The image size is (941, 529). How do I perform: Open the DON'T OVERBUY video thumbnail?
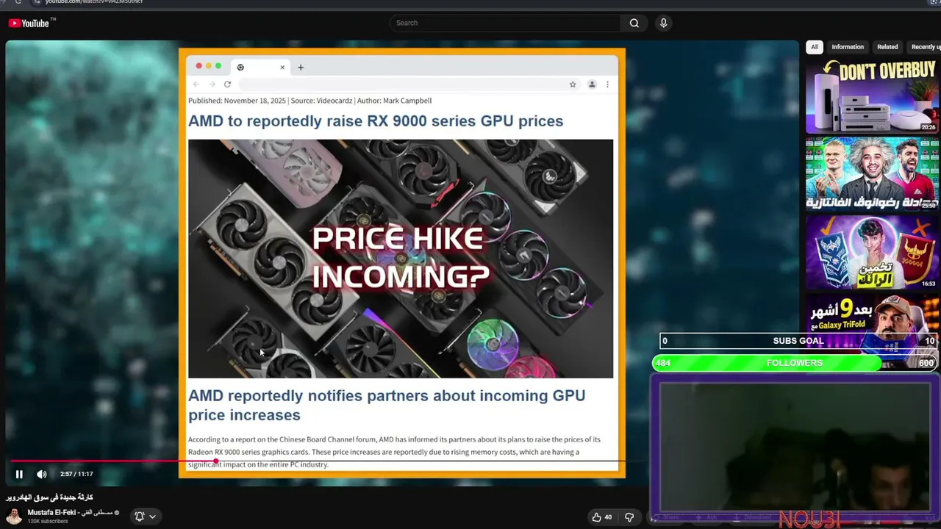point(872,96)
